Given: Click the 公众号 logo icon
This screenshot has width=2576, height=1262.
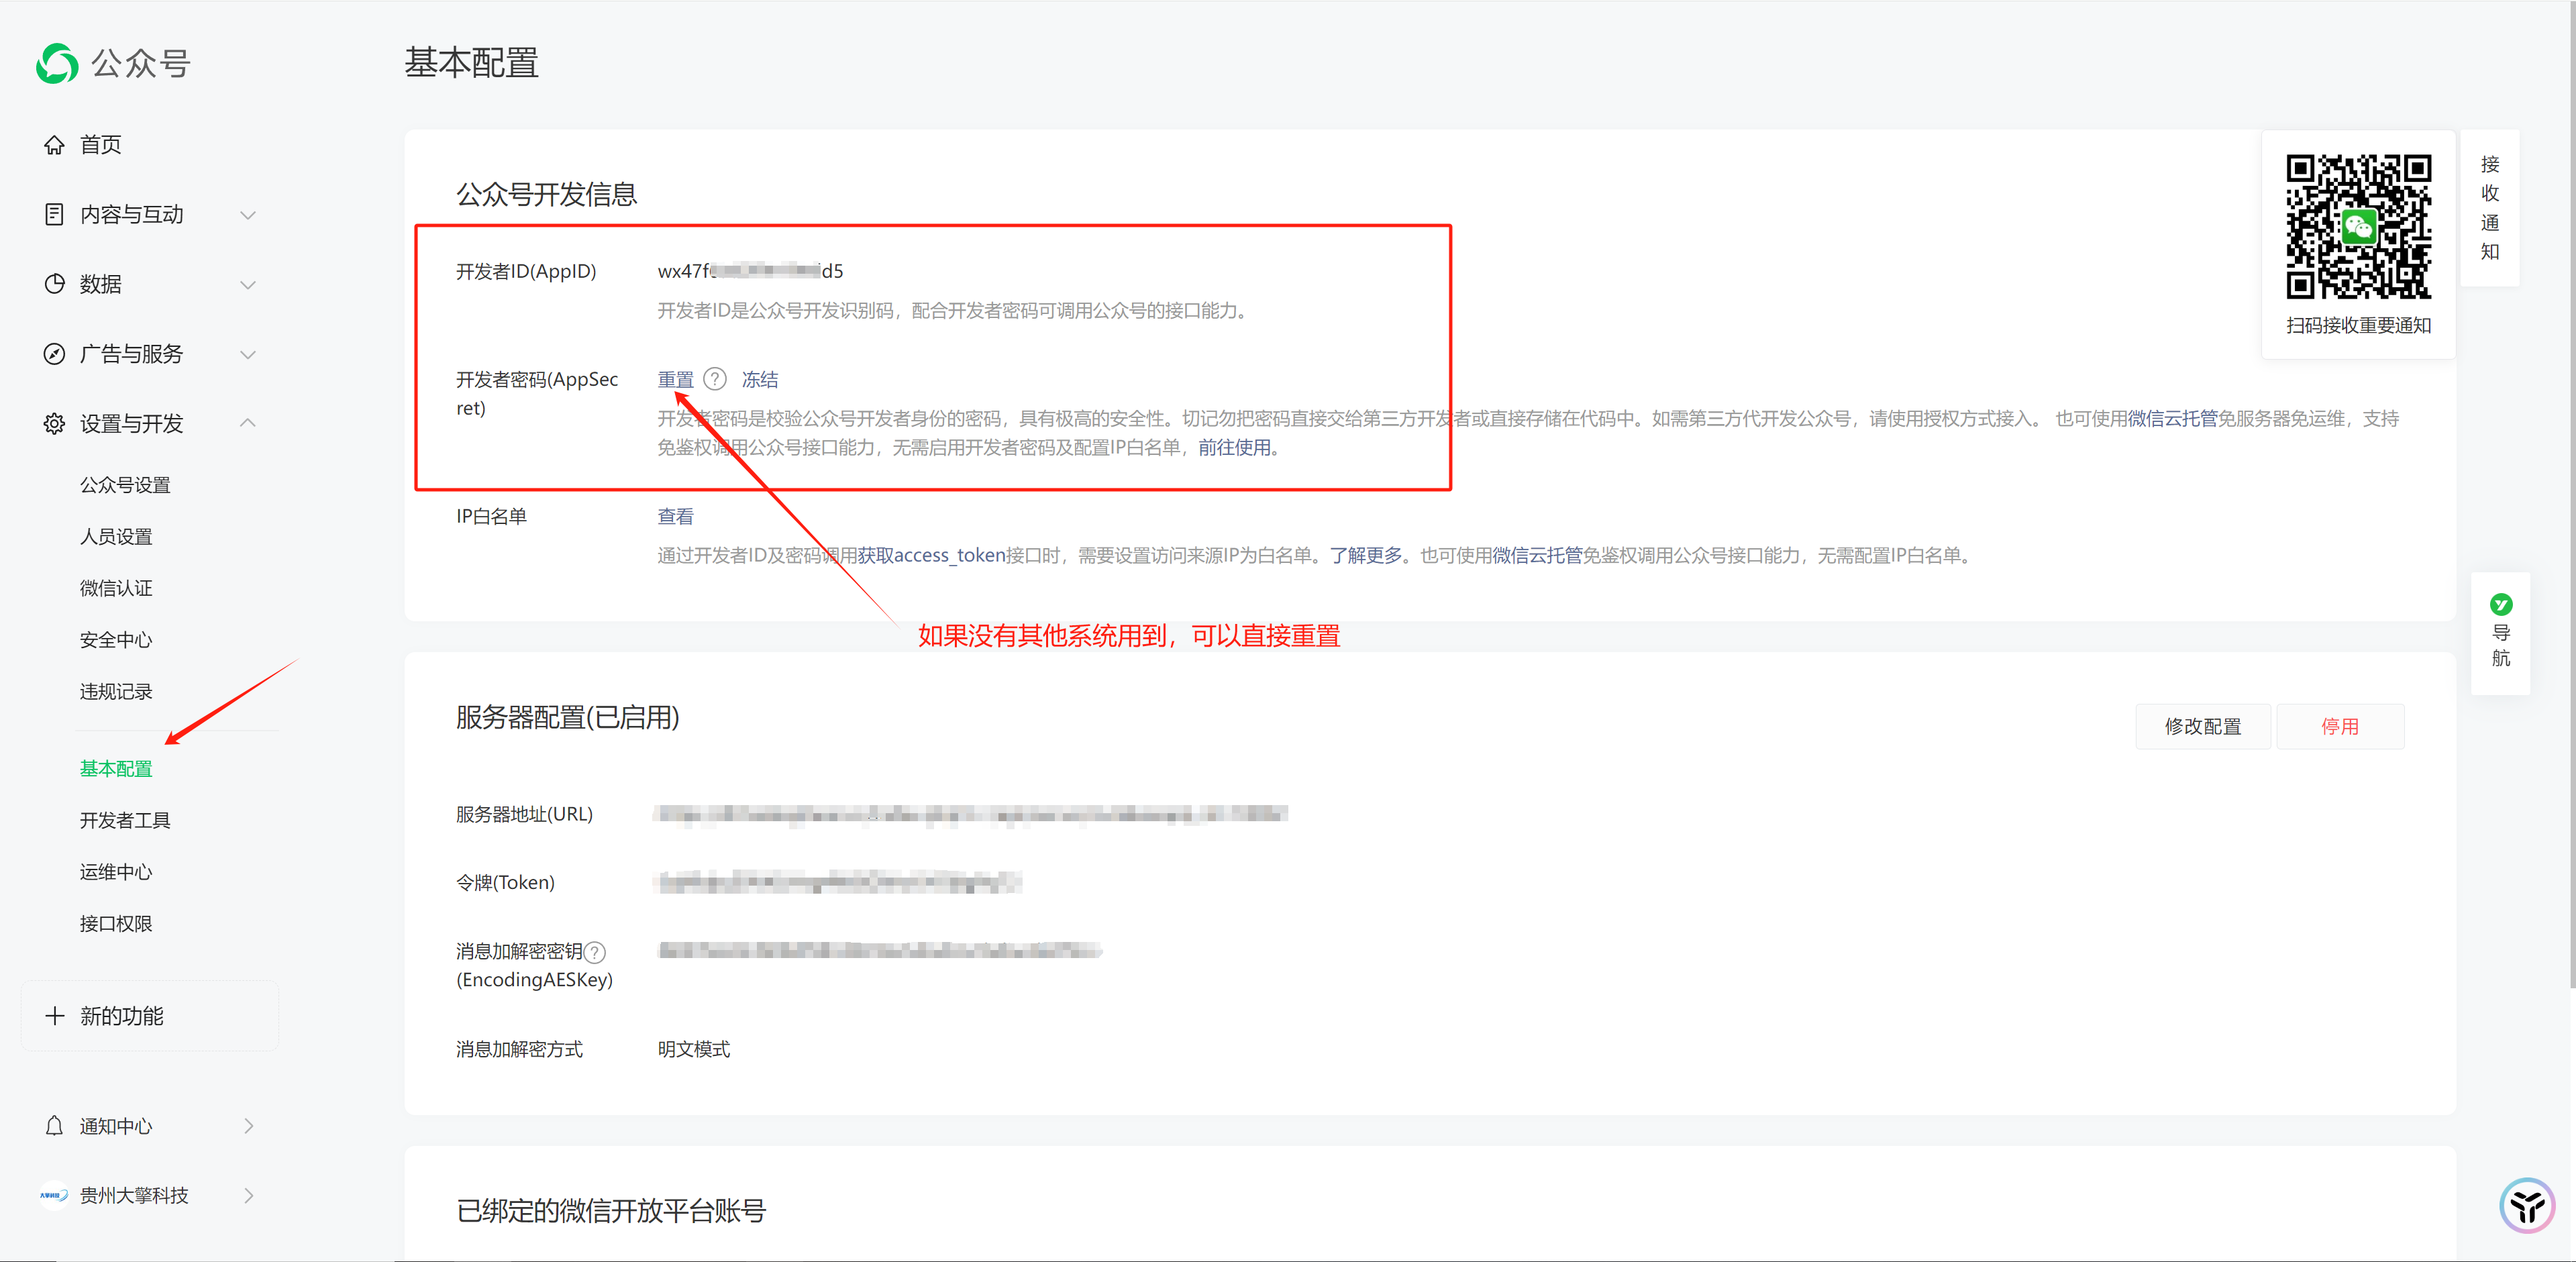Looking at the screenshot, I should (x=57, y=64).
